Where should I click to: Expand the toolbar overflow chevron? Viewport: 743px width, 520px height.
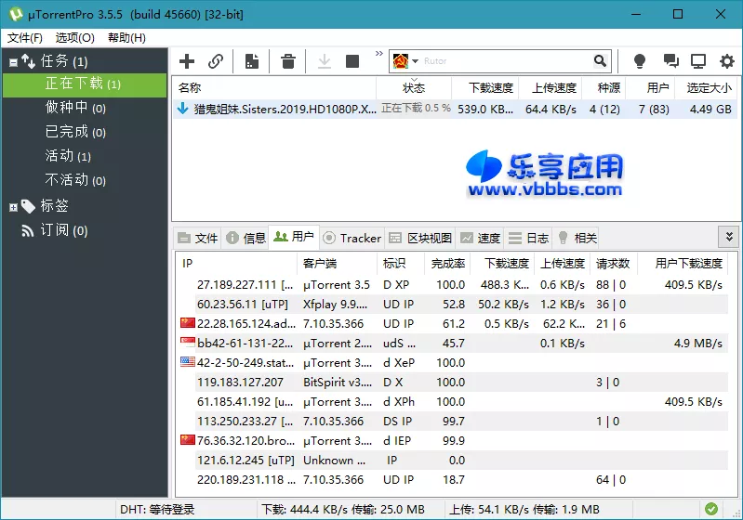378,53
